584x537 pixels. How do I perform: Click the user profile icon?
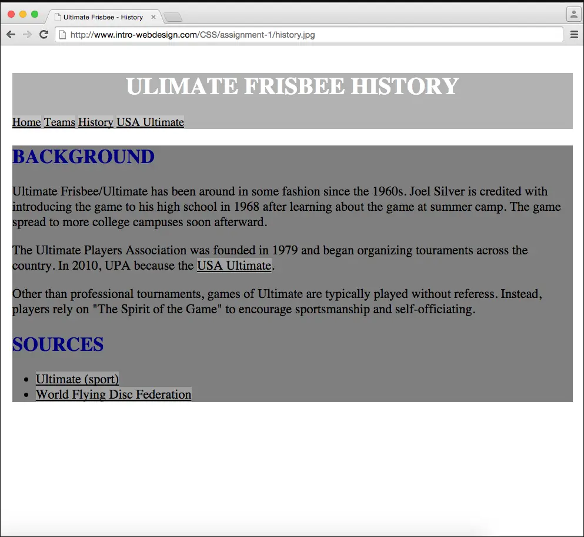[x=573, y=14]
